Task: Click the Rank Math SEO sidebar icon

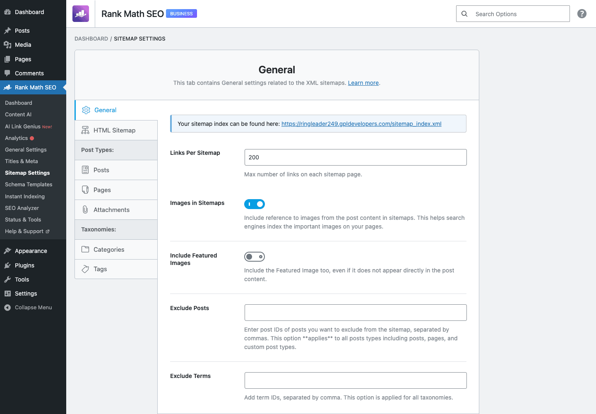Action: click(x=7, y=87)
